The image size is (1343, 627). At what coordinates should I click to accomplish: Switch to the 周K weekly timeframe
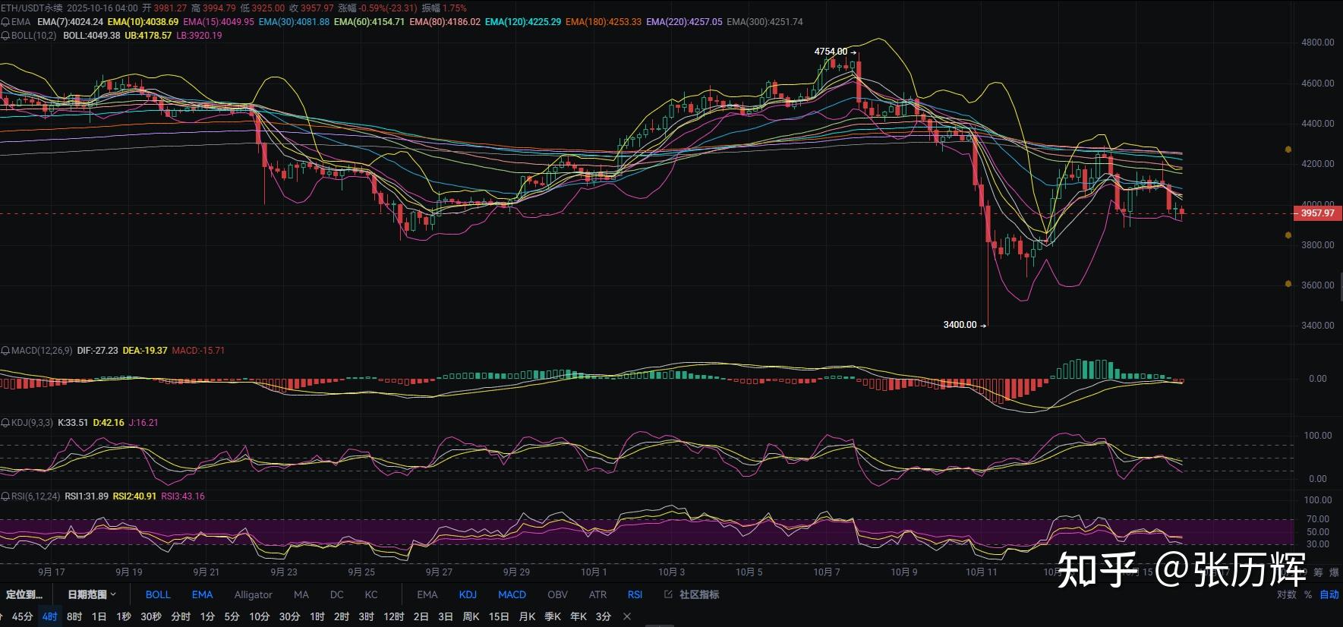471,616
